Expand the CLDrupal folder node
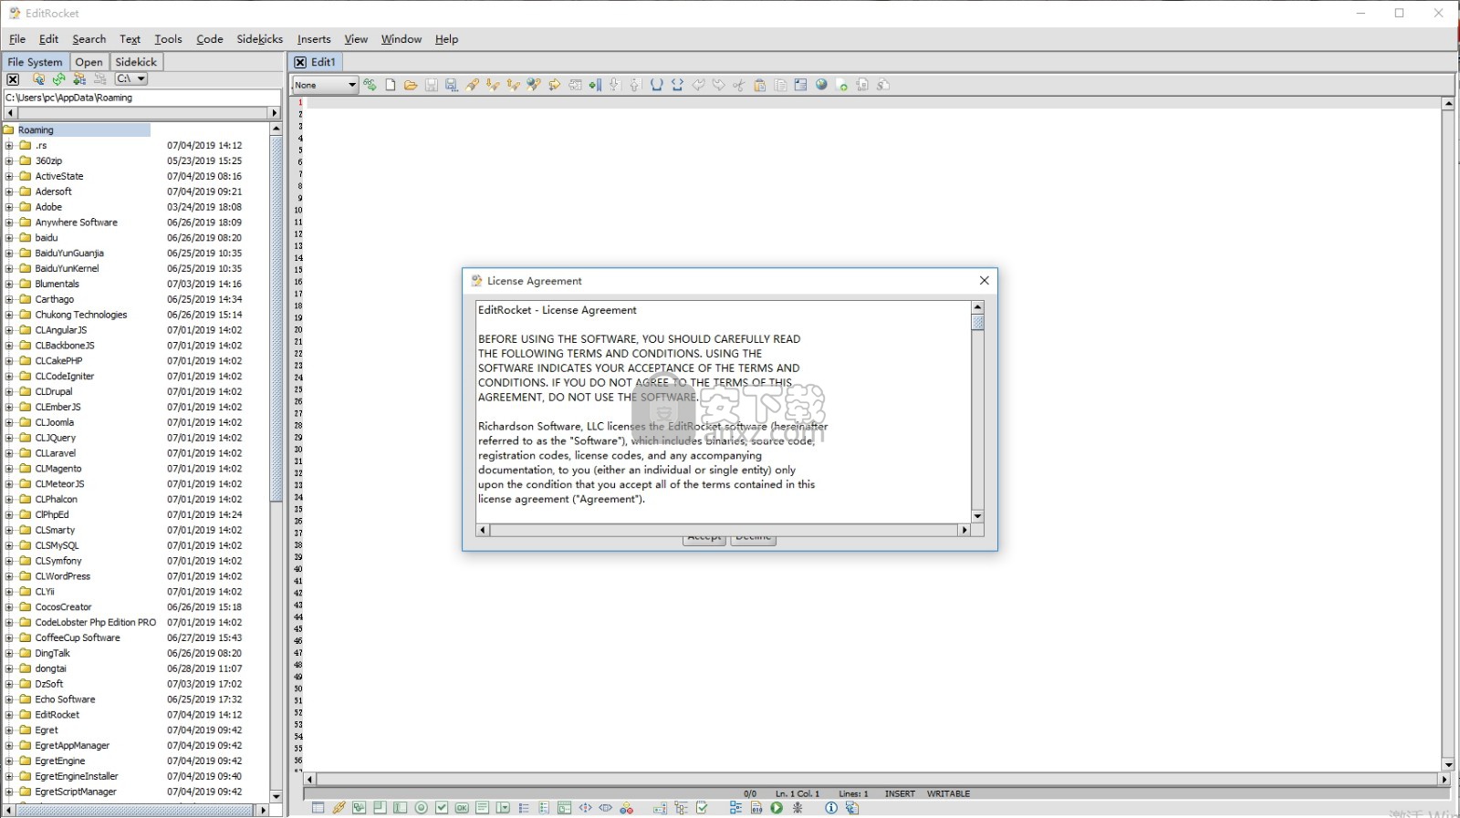Image resolution: width=1460 pixels, height=818 pixels. coord(9,391)
